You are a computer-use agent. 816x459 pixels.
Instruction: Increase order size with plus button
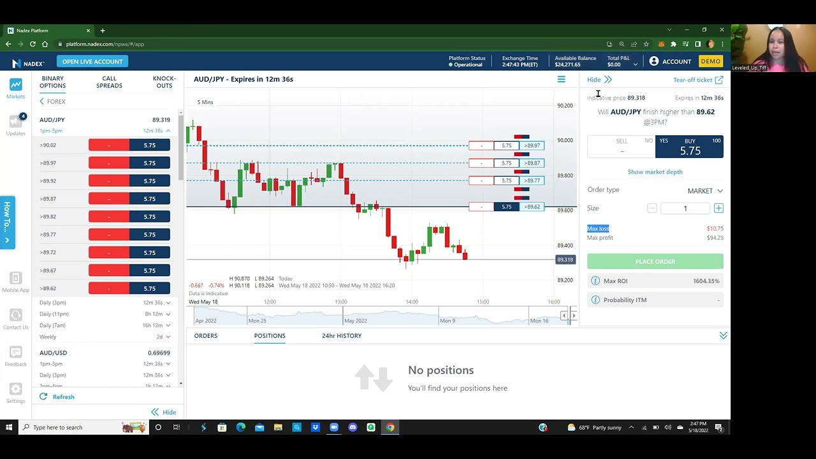tap(718, 208)
